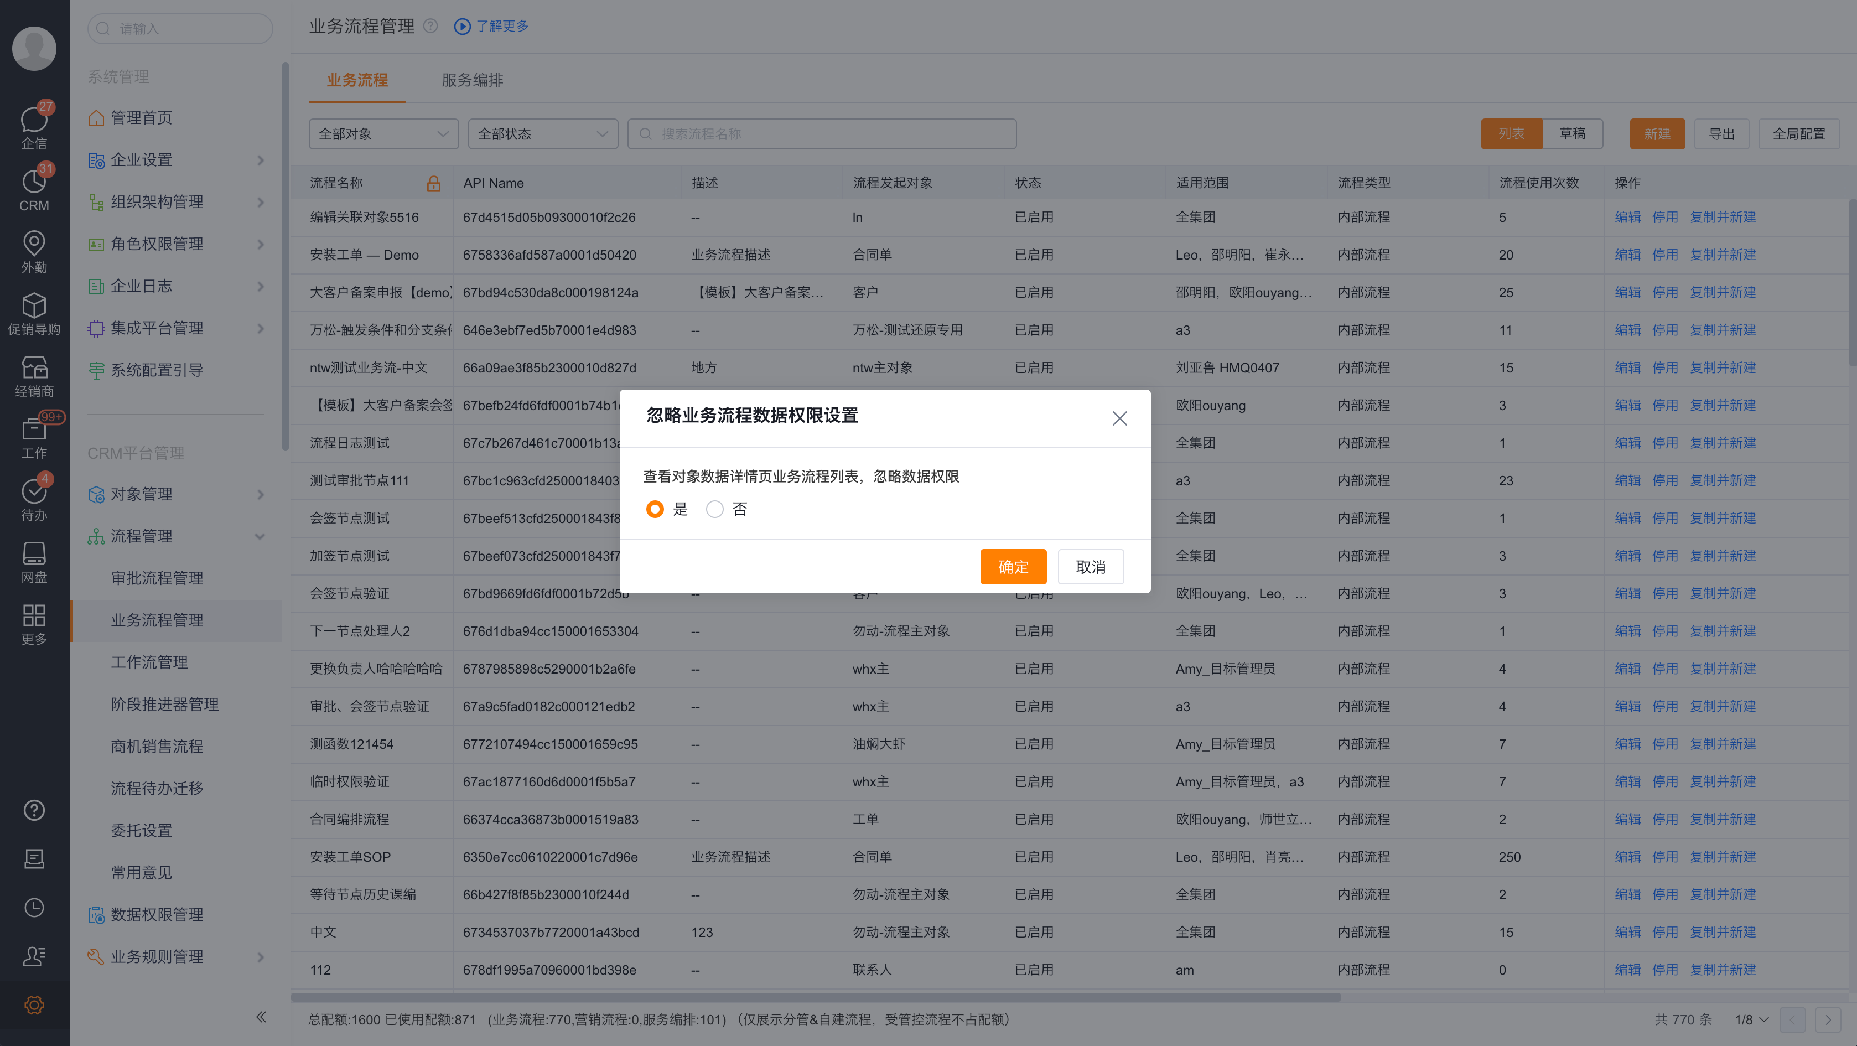The width and height of the screenshot is (1857, 1046).
Task: Open 工作流管理 menu item
Action: 148,662
